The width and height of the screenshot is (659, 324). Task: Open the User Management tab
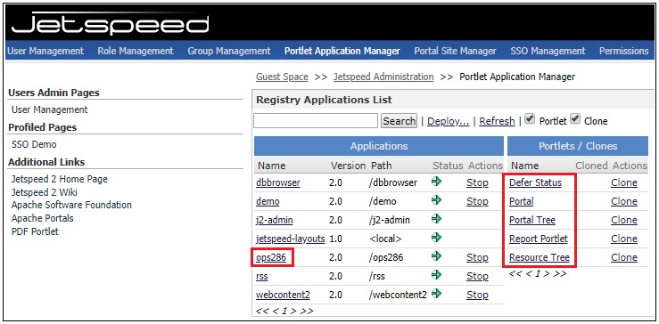45,52
